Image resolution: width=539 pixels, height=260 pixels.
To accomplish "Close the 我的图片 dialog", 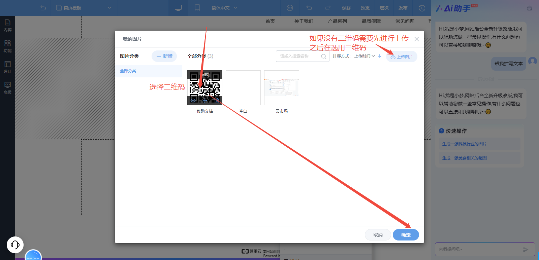I will 417,39.
